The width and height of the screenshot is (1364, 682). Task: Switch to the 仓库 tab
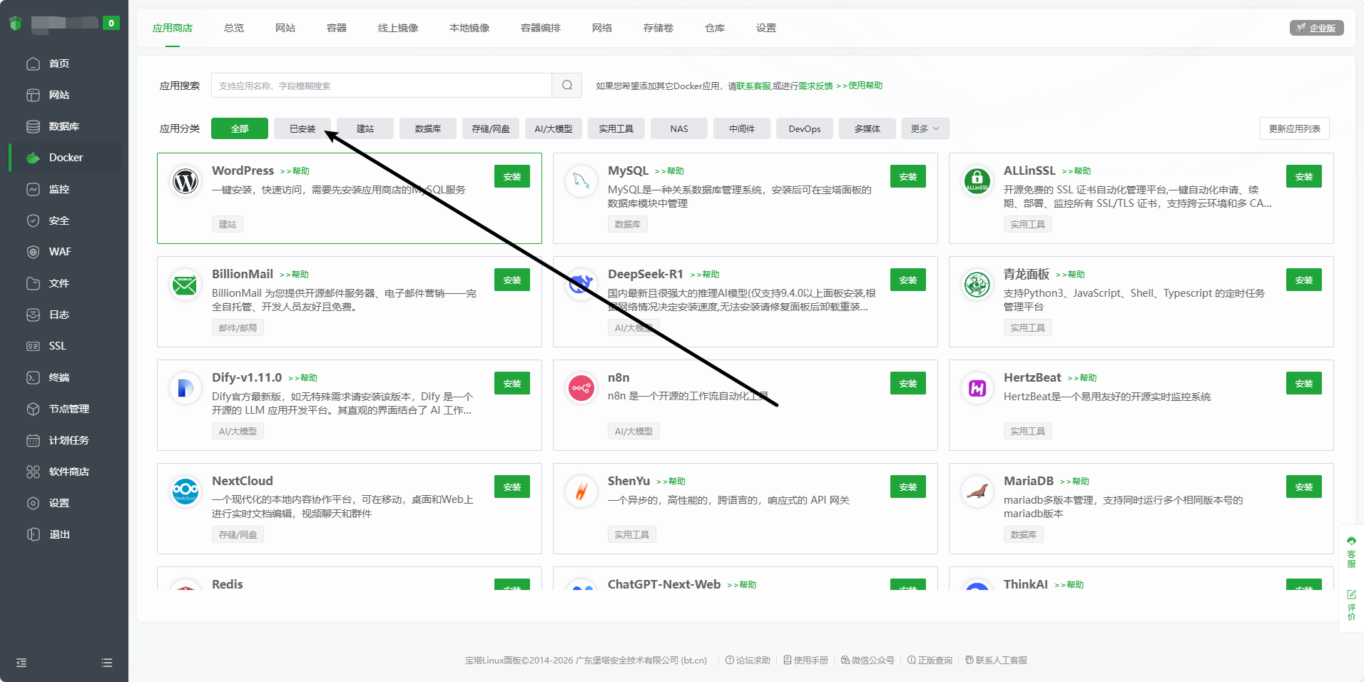715,28
